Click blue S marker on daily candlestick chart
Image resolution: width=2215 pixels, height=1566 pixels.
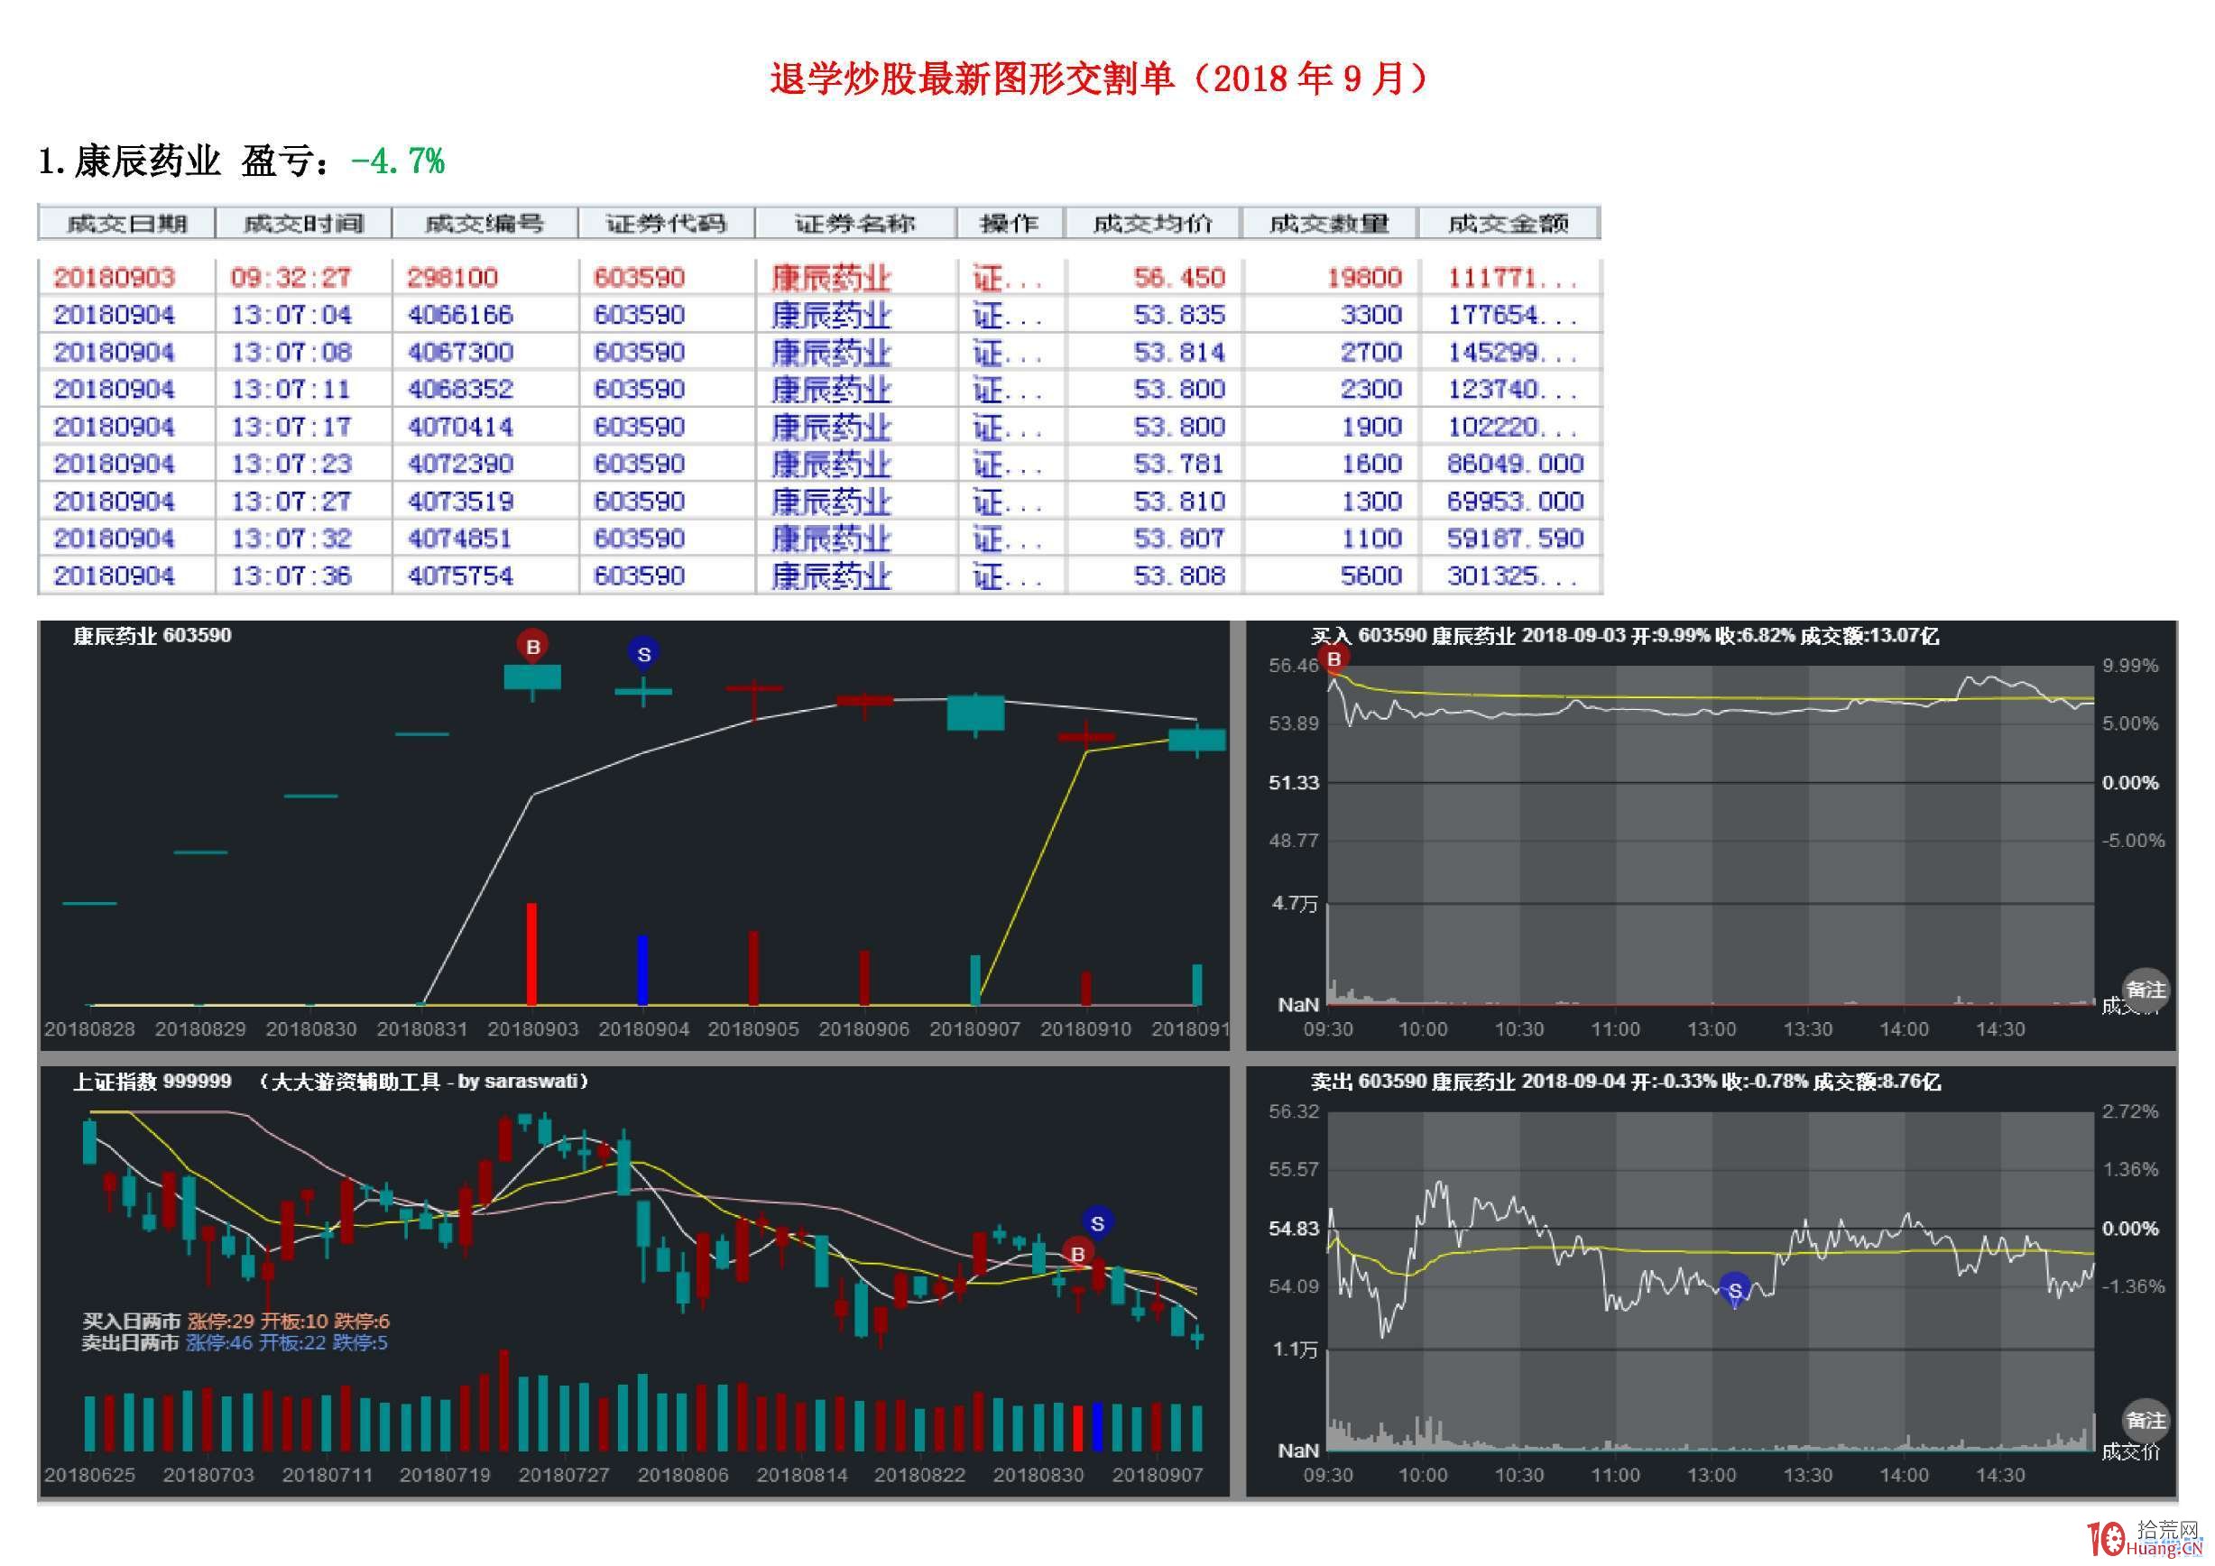[643, 654]
